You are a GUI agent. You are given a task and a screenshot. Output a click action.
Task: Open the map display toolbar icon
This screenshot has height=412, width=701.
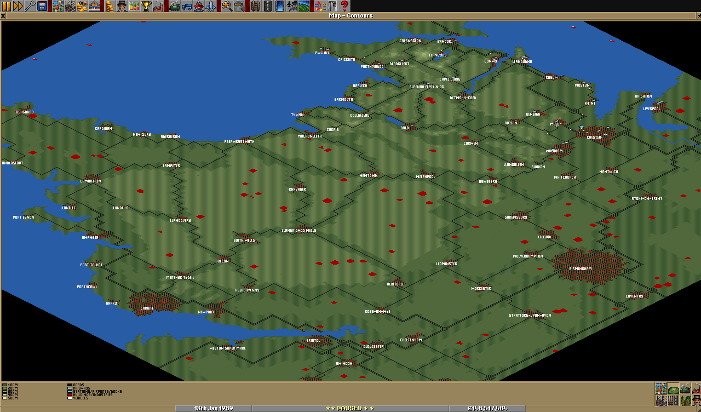coord(58,6)
